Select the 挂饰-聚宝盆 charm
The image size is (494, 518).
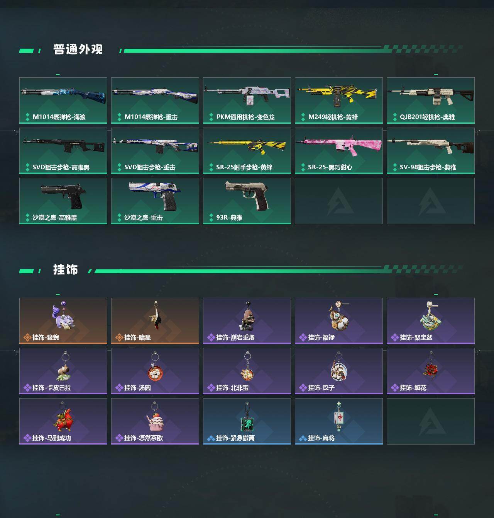(x=431, y=321)
